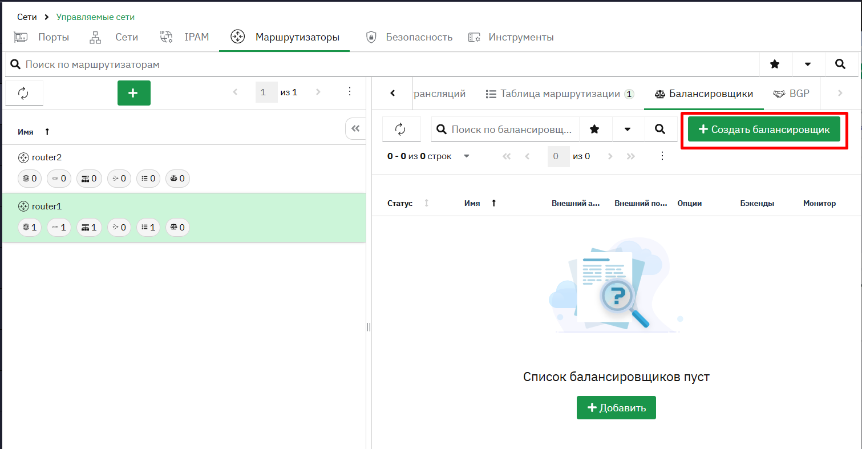Select router2 in the list
The height and width of the screenshot is (449, 862).
(184, 169)
